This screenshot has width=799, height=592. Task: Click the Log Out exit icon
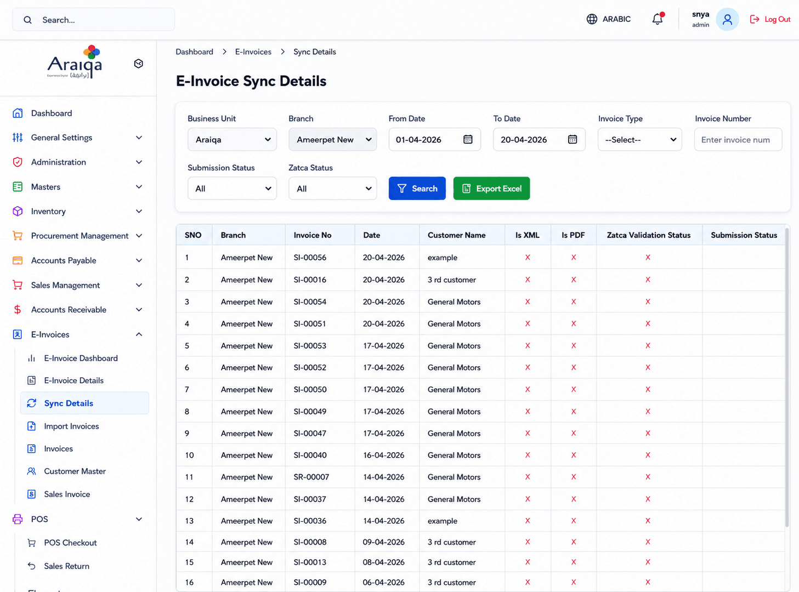[755, 19]
